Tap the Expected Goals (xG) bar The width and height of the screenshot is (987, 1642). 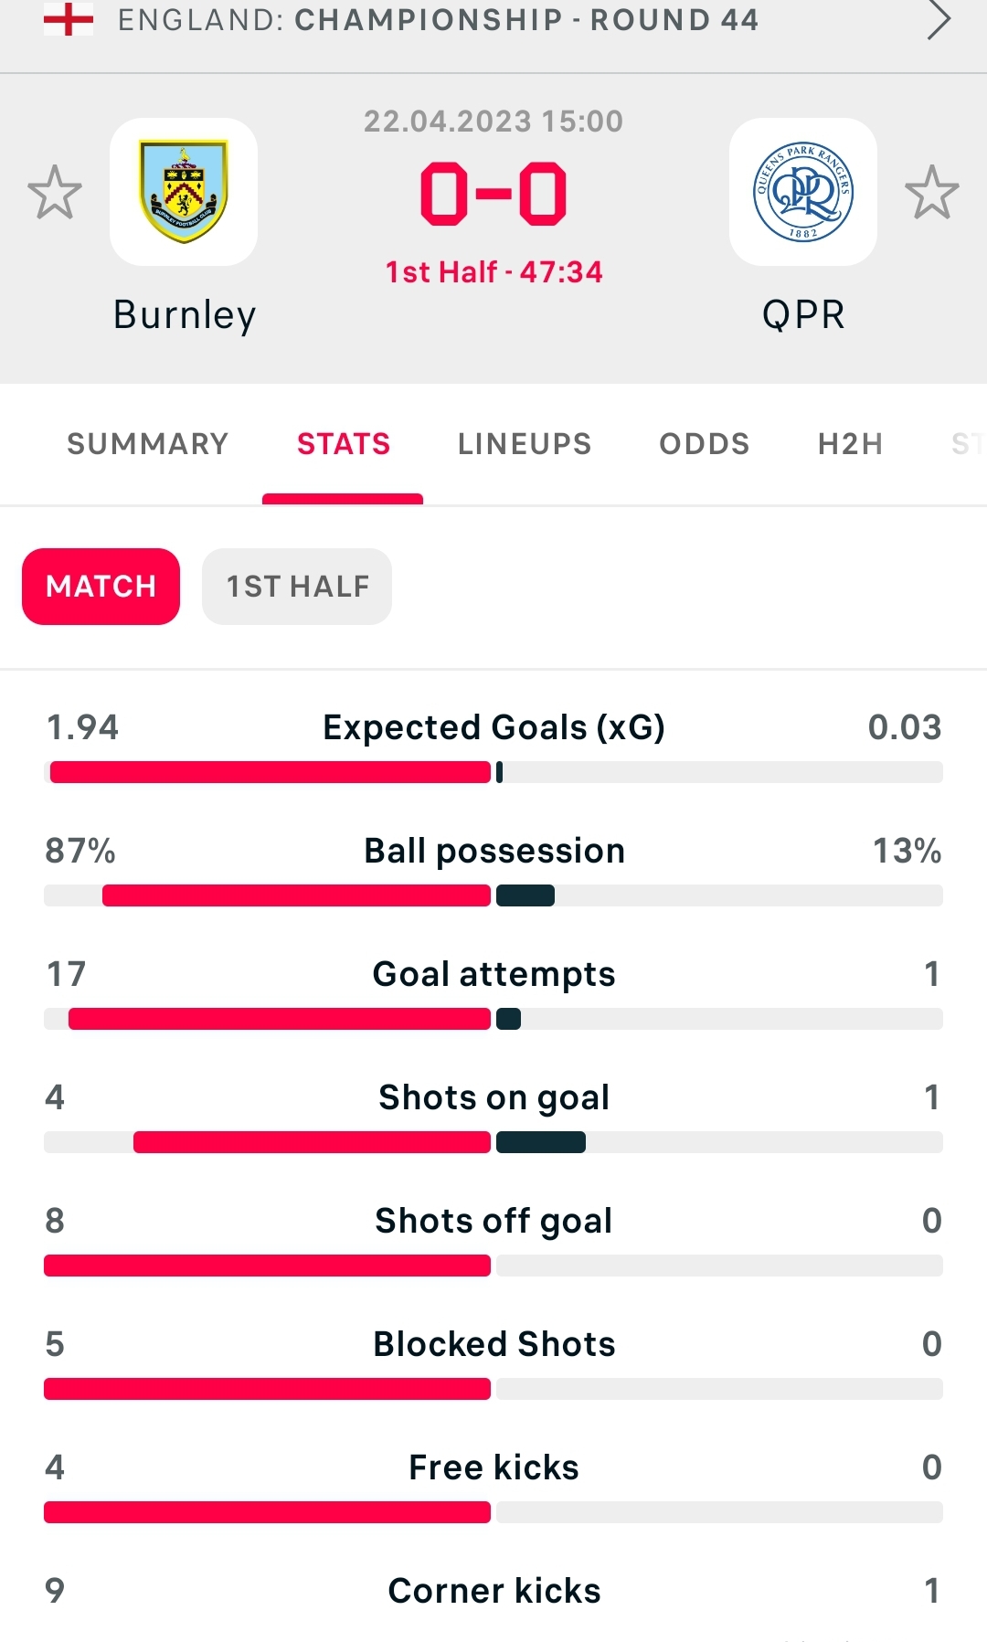point(493,773)
